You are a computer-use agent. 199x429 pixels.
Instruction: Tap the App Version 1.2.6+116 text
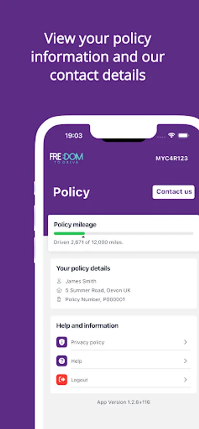[x=124, y=402]
